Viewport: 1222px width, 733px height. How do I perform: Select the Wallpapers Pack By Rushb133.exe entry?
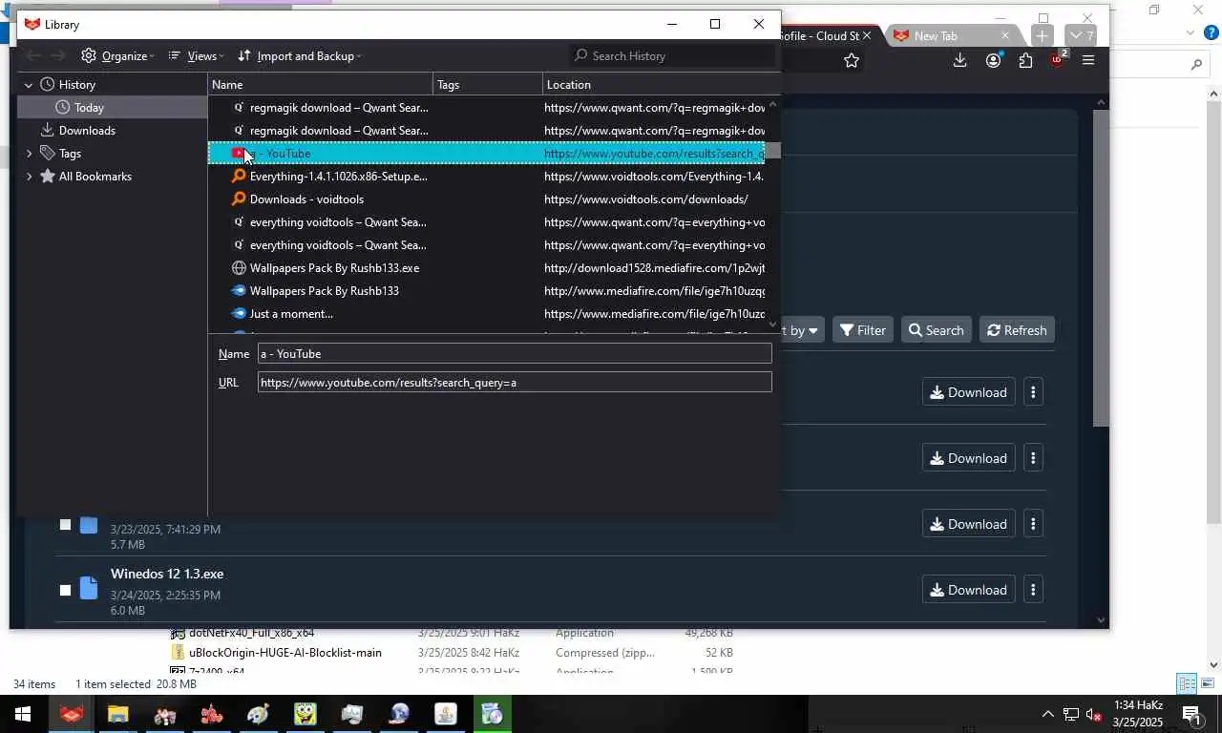click(x=486, y=268)
